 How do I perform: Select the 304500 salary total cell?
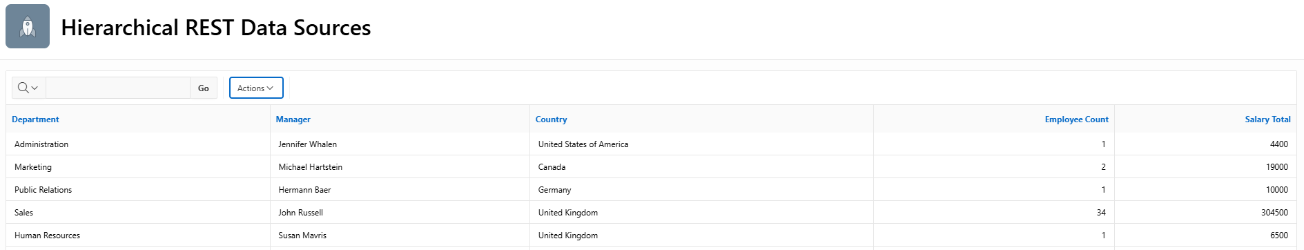pos(1205,213)
